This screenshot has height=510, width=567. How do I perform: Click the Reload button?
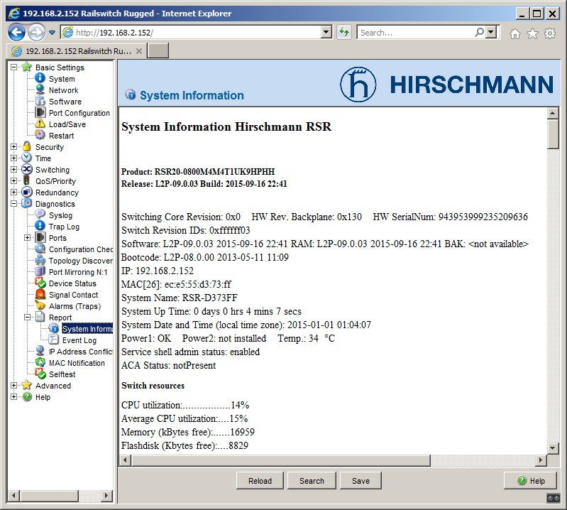[260, 481]
